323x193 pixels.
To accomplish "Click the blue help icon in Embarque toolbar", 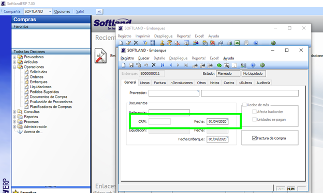I will [x=253, y=66].
